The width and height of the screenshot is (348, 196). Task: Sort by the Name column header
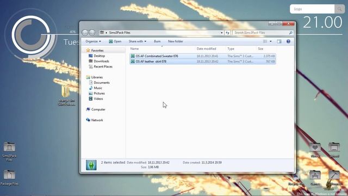(134, 48)
